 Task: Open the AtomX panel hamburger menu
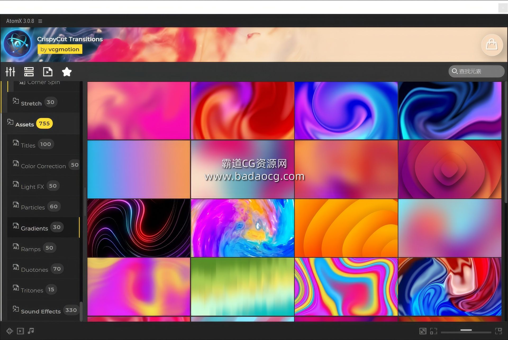[40, 21]
